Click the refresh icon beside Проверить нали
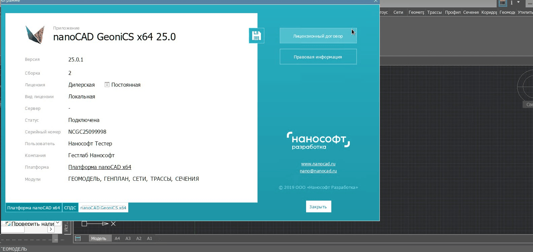The width and height of the screenshot is (533, 252). point(7,224)
